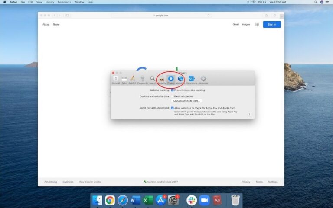This screenshot has width=333, height=208.
Task: Switch to the Security preferences pane
Action: 162,79
